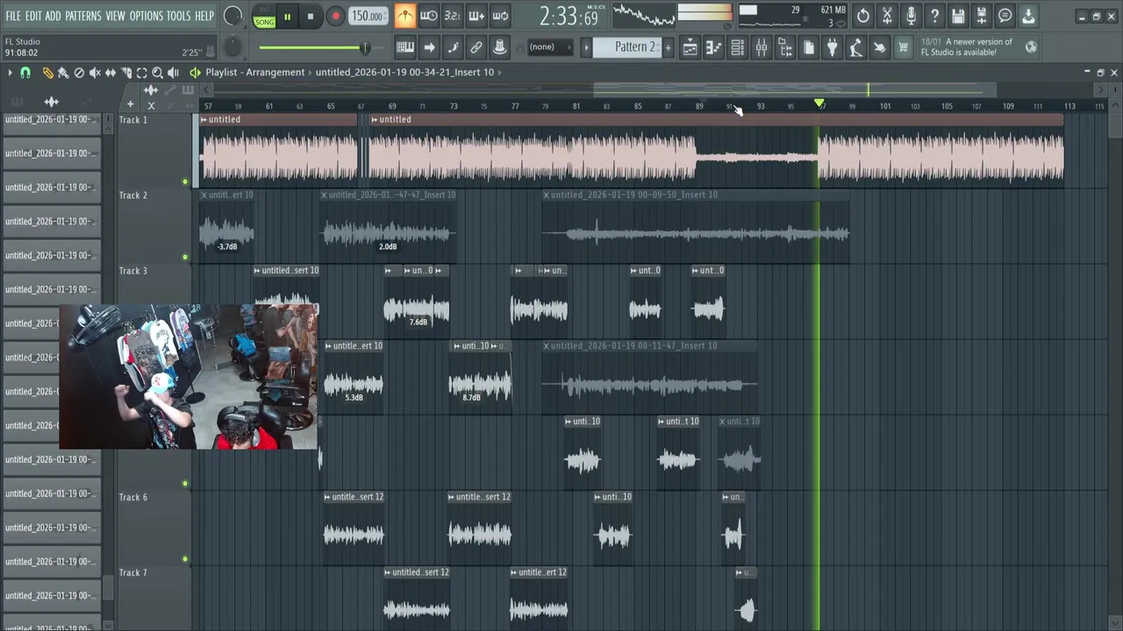
Task: Open the Channel rack button
Action: tap(738, 47)
